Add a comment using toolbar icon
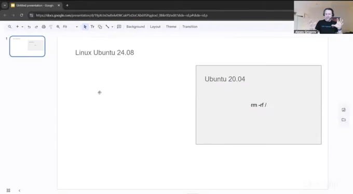This screenshot has width=353, height=194. [x=119, y=27]
